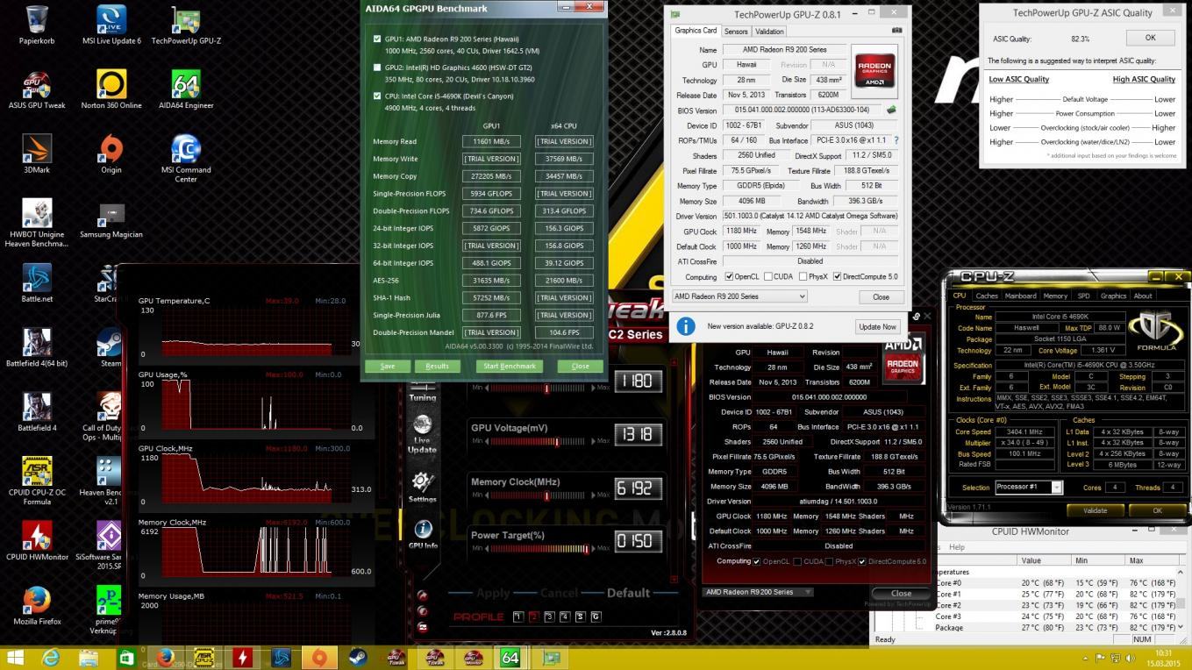
Task: Open Caches tab in CPU-Z
Action: tap(987, 296)
